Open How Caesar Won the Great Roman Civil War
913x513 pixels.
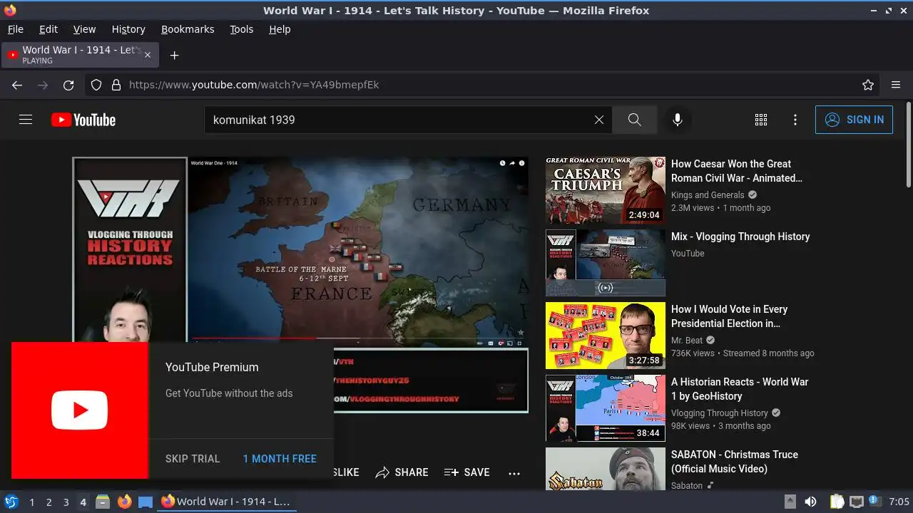click(x=737, y=171)
